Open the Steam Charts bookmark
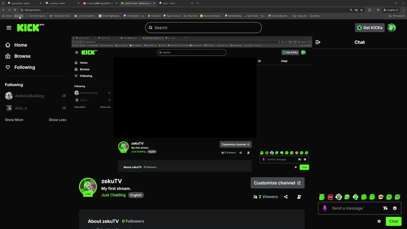407x229 pixels. click(254, 16)
